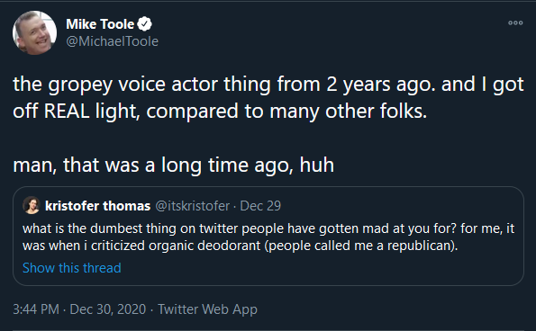Image resolution: width=536 pixels, height=331 pixels.
Task: Click the Dec 30, 2020 date
Action: point(108,309)
